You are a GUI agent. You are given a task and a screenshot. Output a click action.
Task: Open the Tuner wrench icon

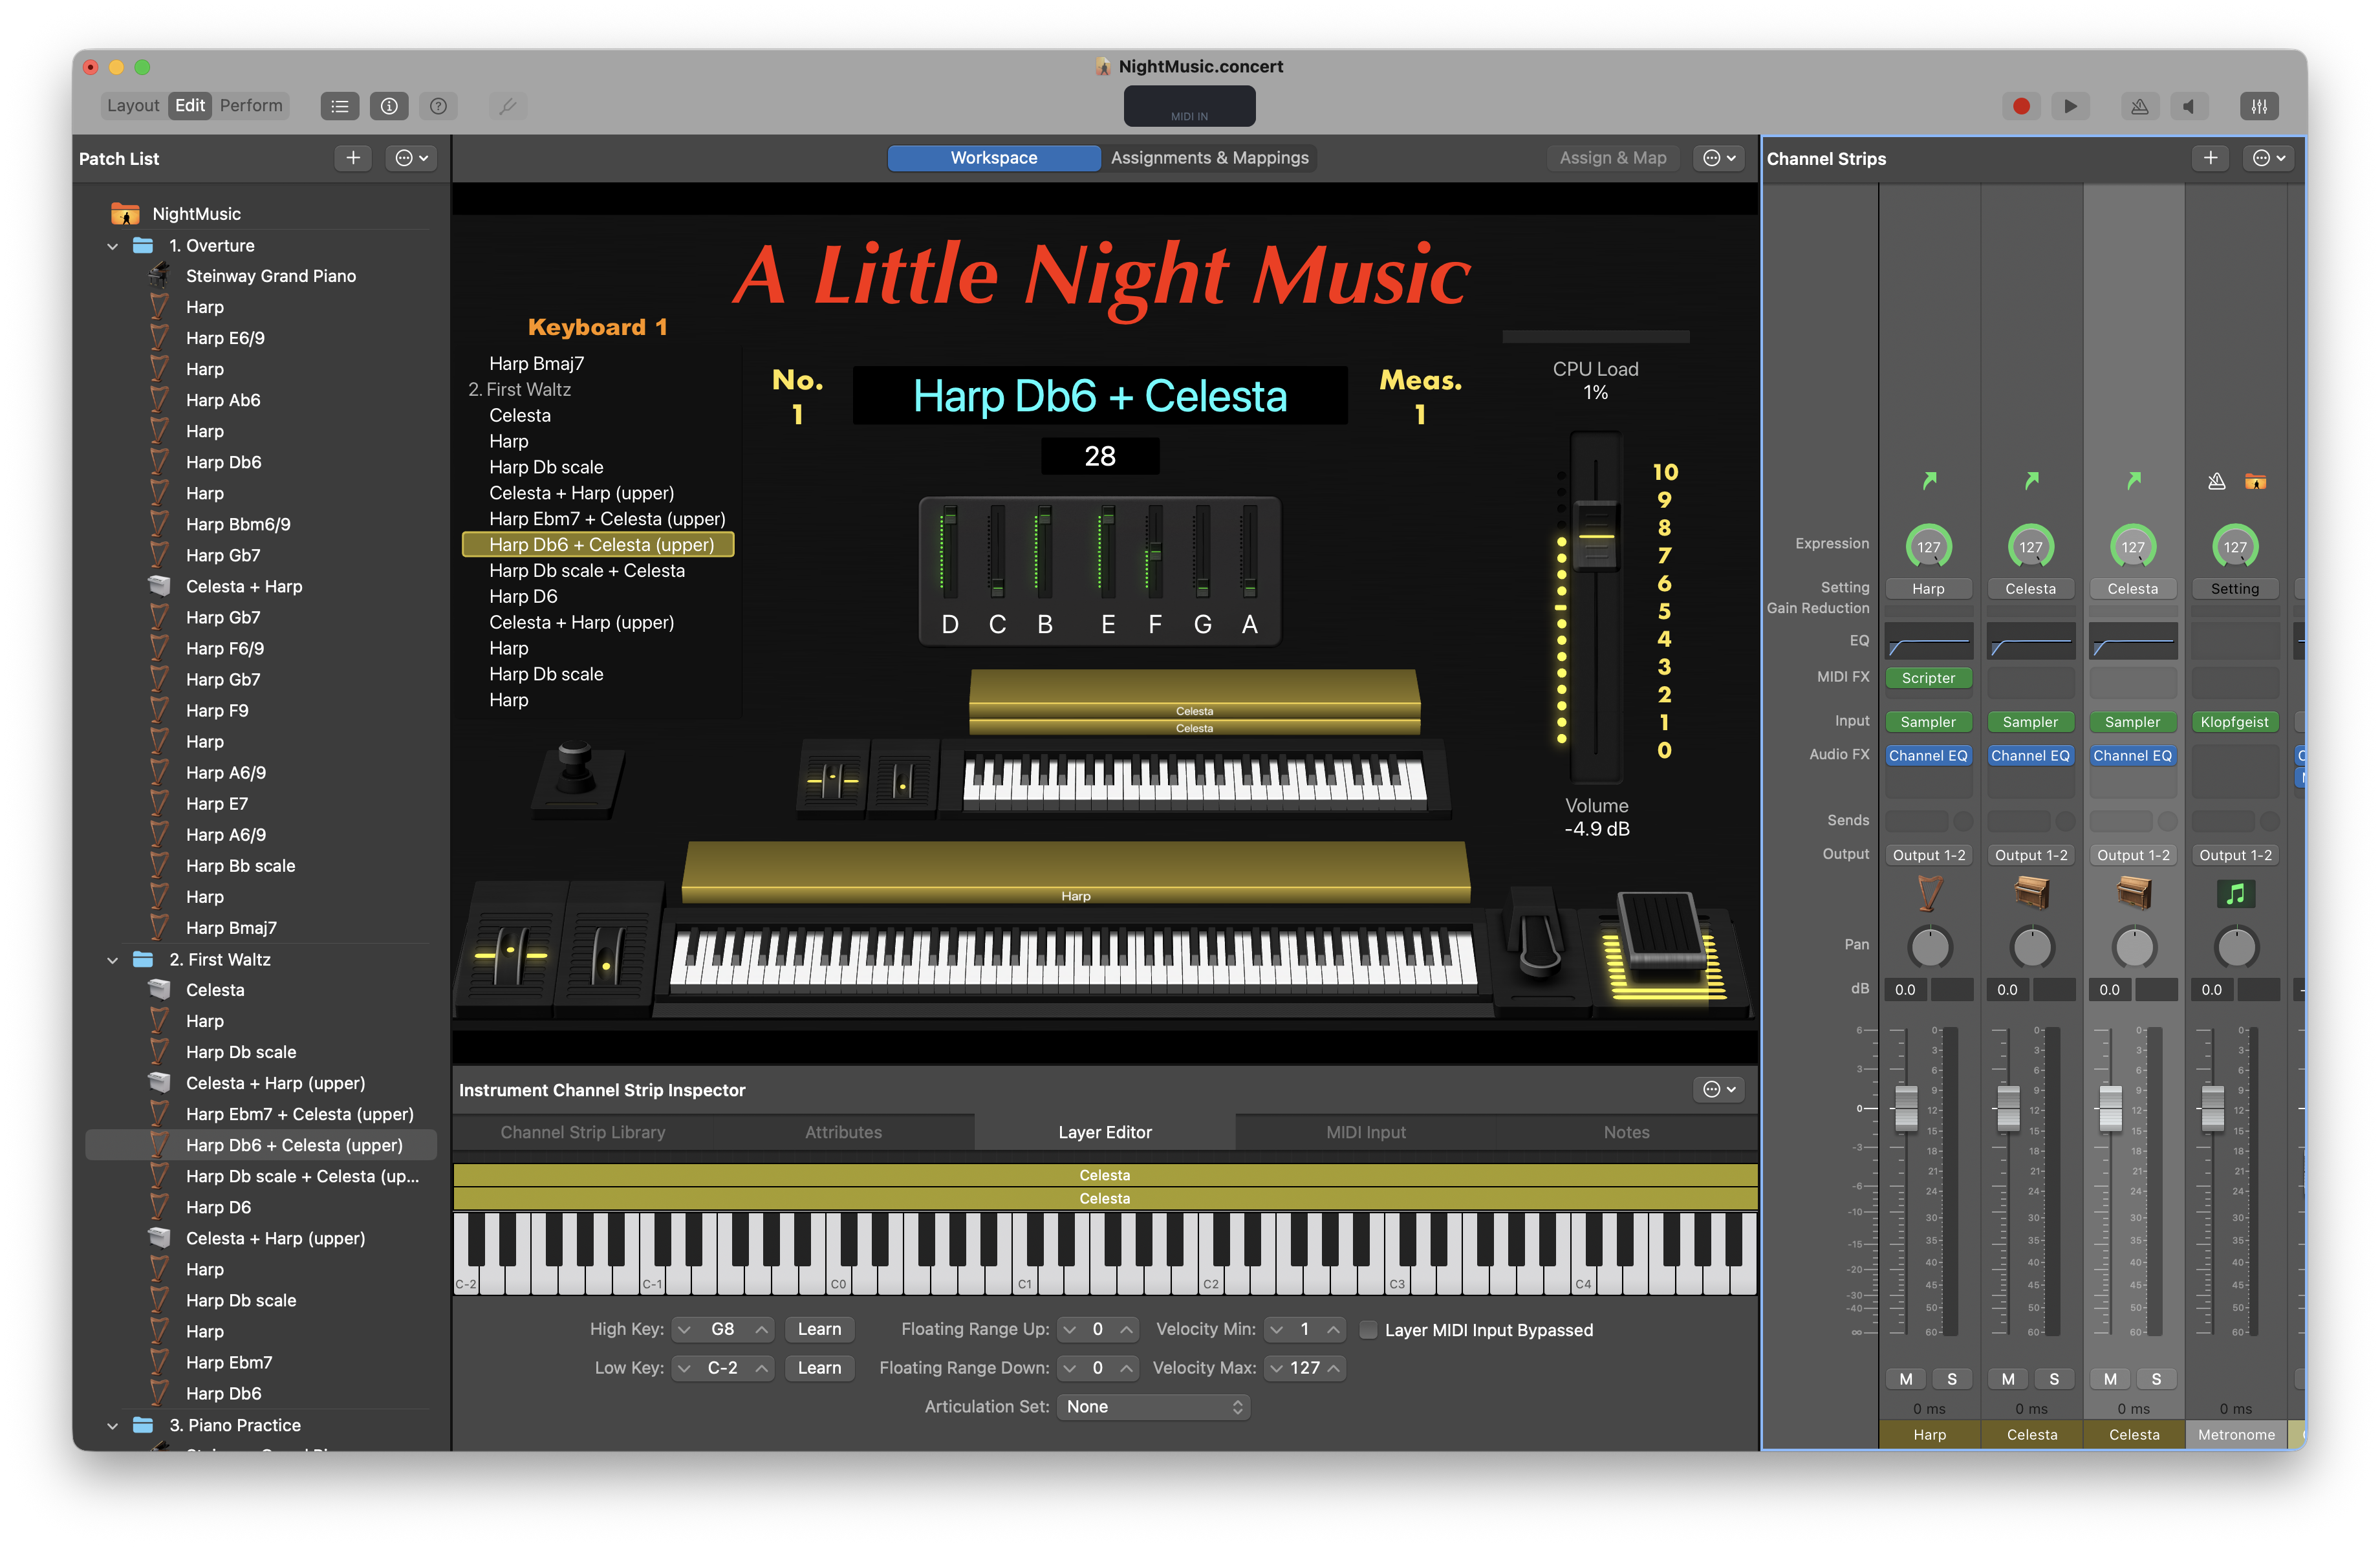point(508,106)
